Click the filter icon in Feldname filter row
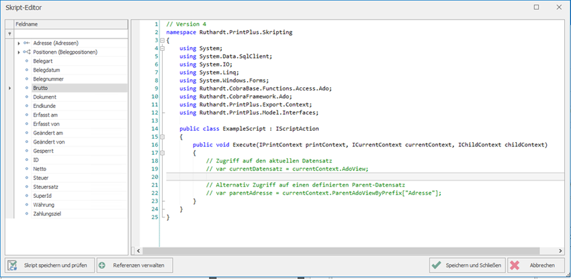This screenshot has height=279, width=571. pyautogui.click(x=9, y=34)
